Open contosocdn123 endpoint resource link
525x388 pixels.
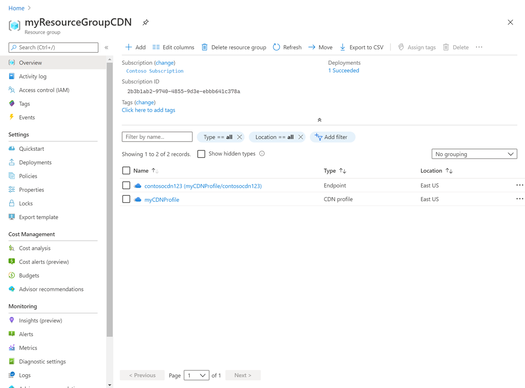point(203,186)
